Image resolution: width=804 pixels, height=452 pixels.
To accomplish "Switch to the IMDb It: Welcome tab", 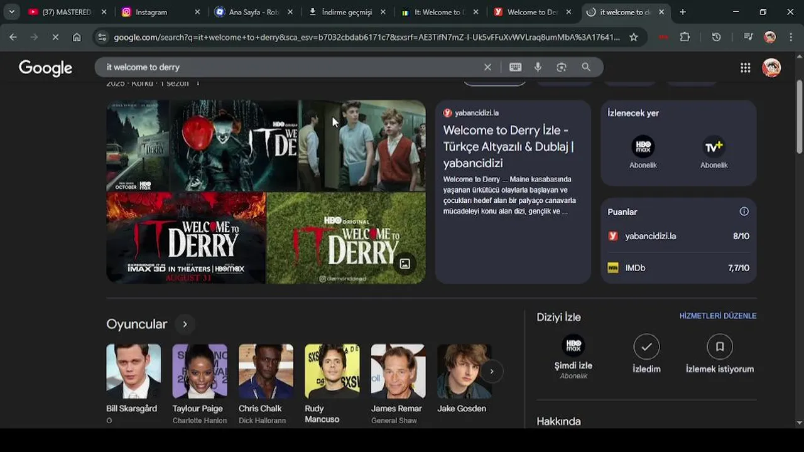I will tap(440, 12).
